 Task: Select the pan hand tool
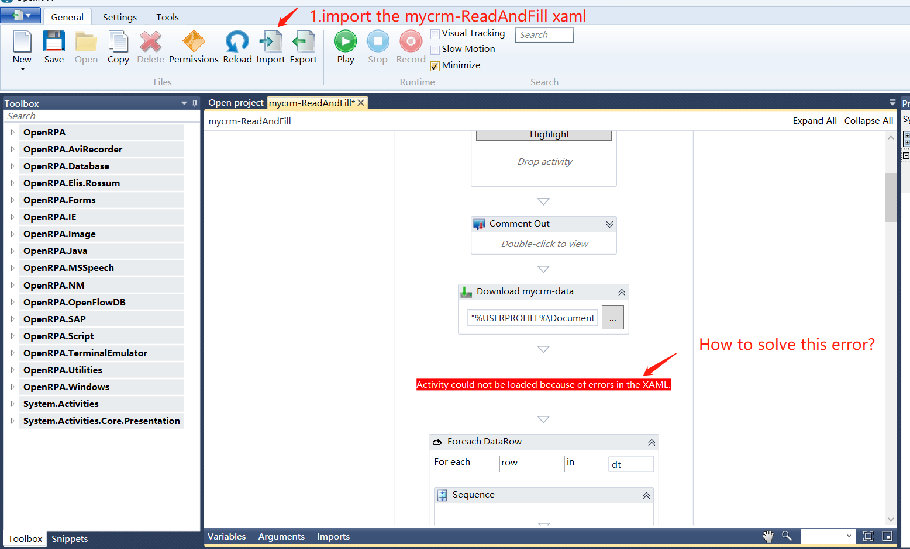[768, 536]
